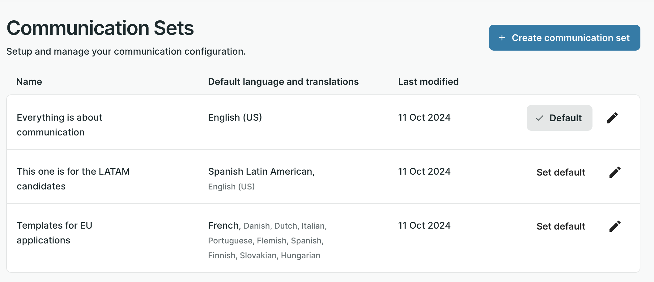Click French default language in EU row
Viewport: 654px width, 282px height.
click(224, 226)
